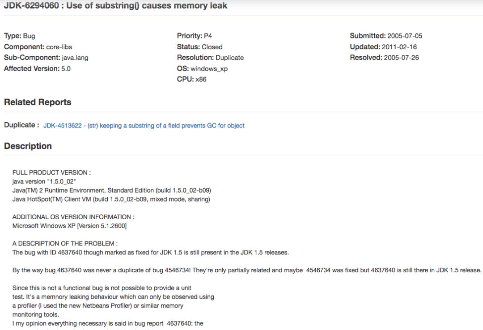The width and height of the screenshot is (483, 330).
Task: Click the Duplicate relation label
Action: click(x=21, y=125)
